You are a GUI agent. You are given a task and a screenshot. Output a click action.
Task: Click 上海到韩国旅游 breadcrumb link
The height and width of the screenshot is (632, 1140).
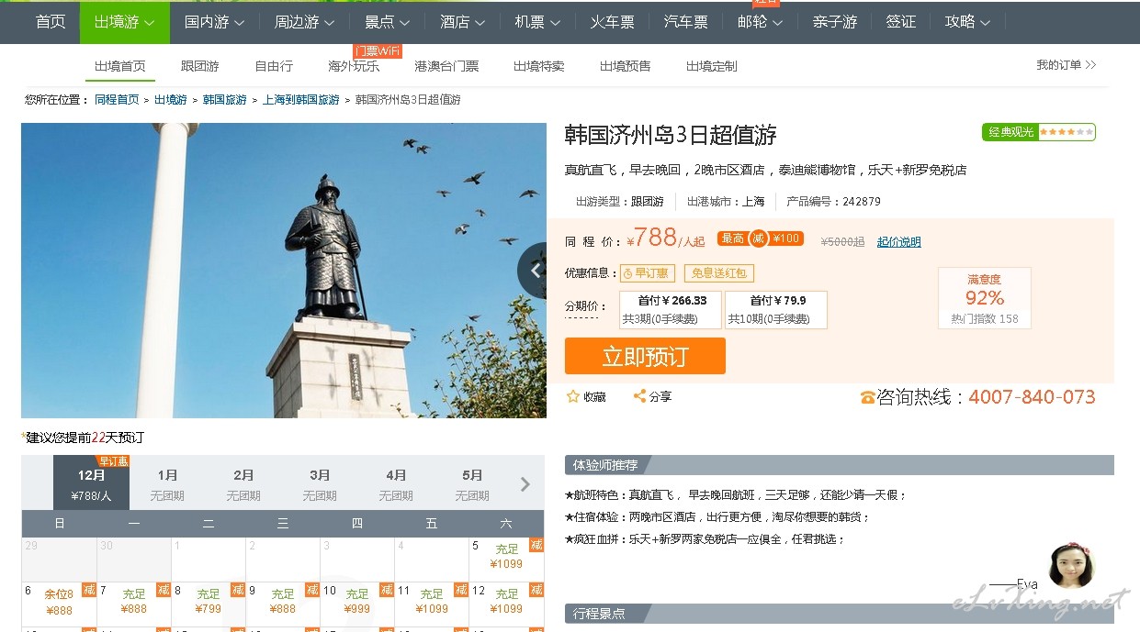point(301,100)
